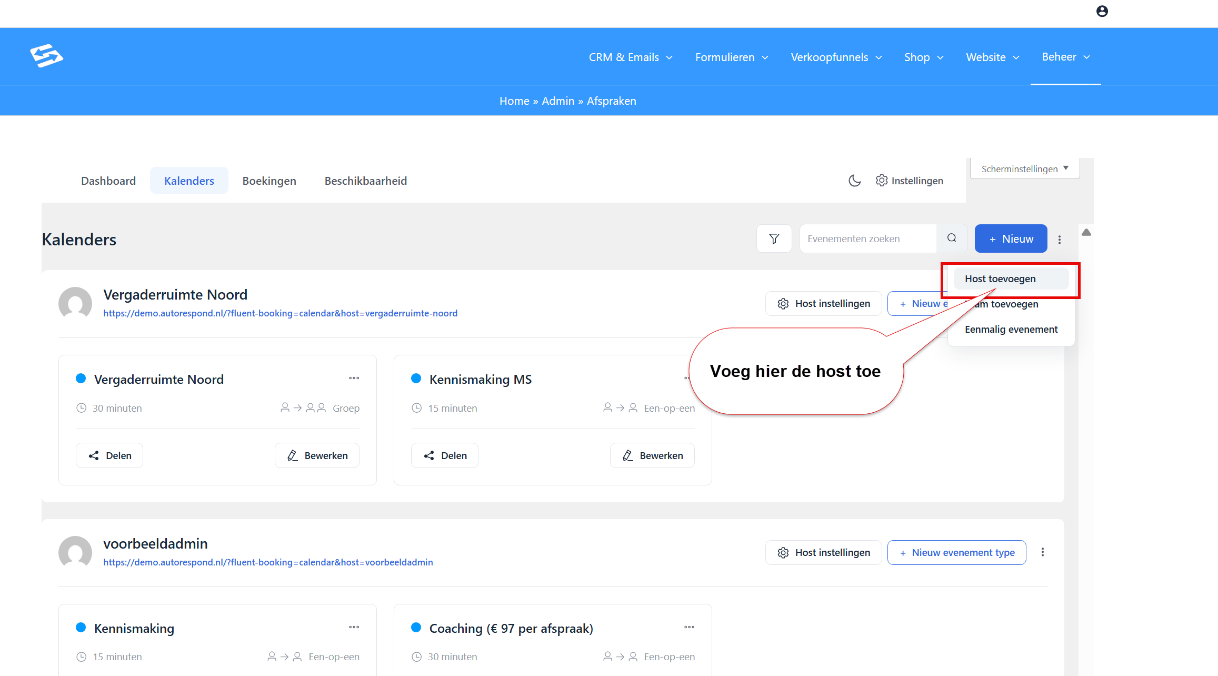1218x676 pixels.
Task: Open the user account icon
Action: [x=1102, y=11]
